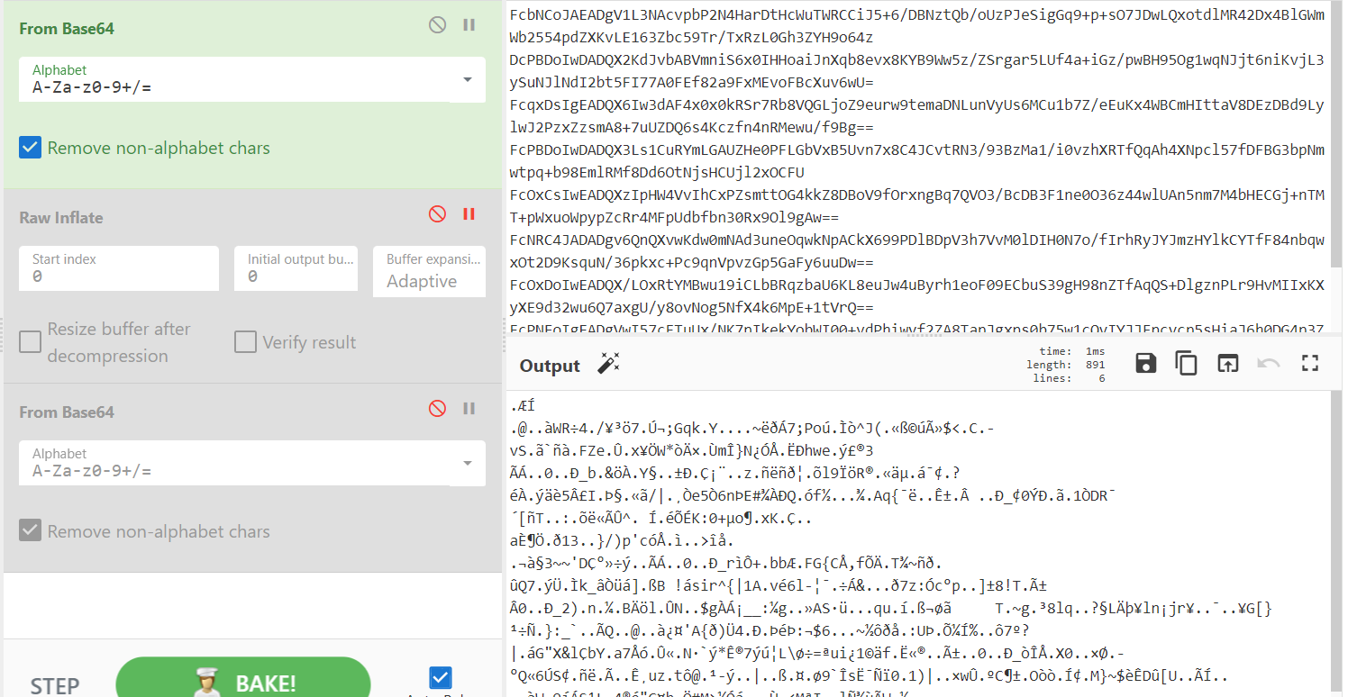Click the disable icon on last From Base64
The height and width of the screenshot is (697, 1348).
[437, 409]
